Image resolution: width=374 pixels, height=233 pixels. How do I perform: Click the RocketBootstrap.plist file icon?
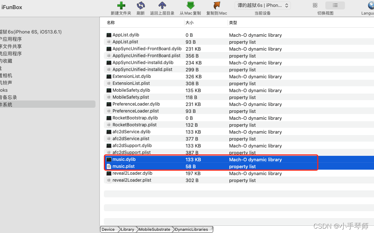tap(109, 125)
